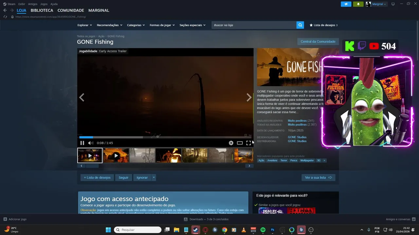Open Google Chrome from the taskbar
The width and height of the screenshot is (419, 235).
point(225,230)
